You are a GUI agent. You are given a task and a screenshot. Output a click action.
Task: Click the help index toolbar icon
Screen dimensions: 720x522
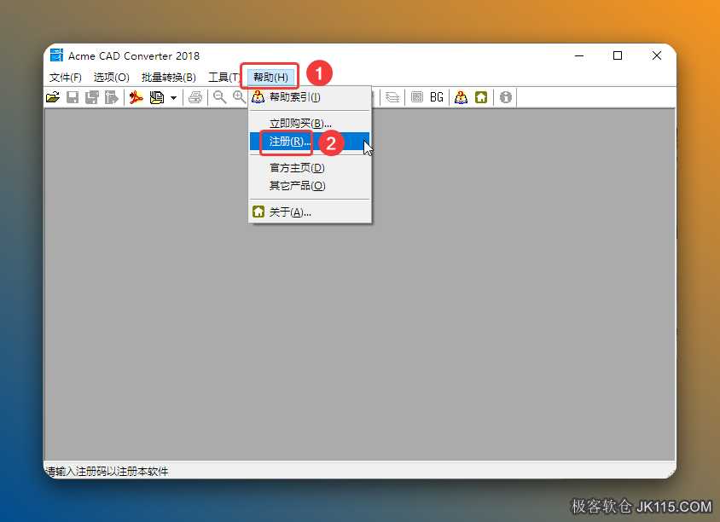click(461, 97)
